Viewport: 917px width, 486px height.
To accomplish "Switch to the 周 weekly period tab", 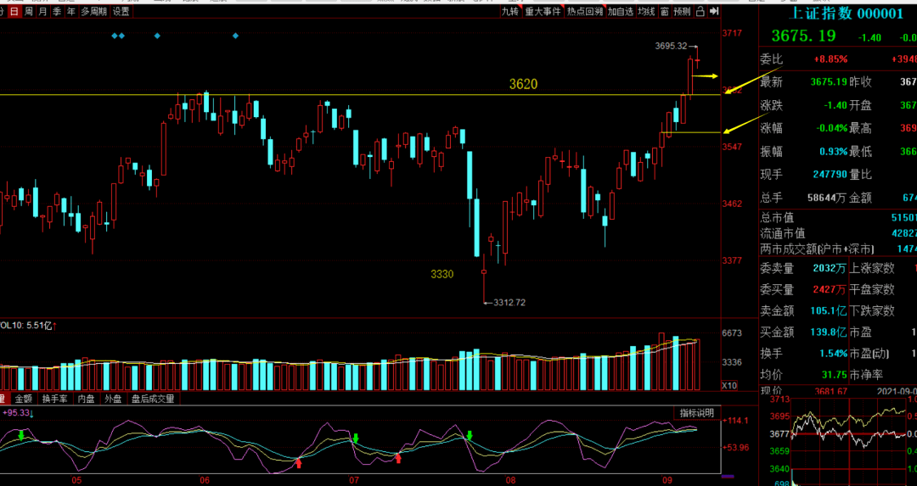I will coord(29,12).
